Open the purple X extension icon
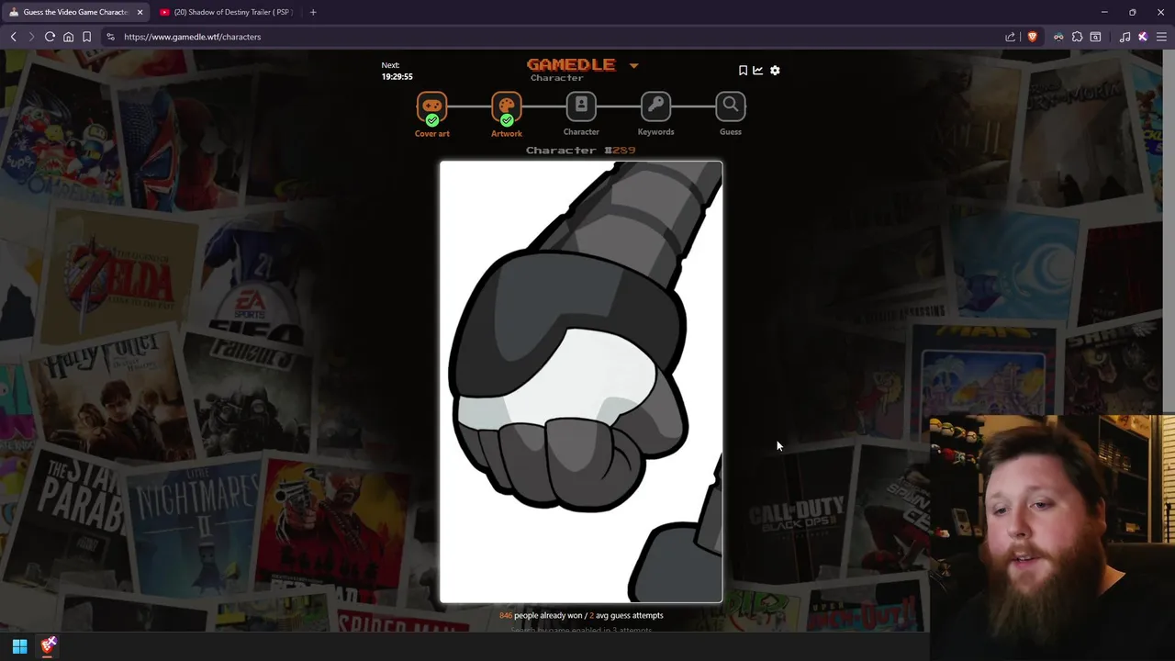This screenshot has width=1175, height=661. 1143,37
